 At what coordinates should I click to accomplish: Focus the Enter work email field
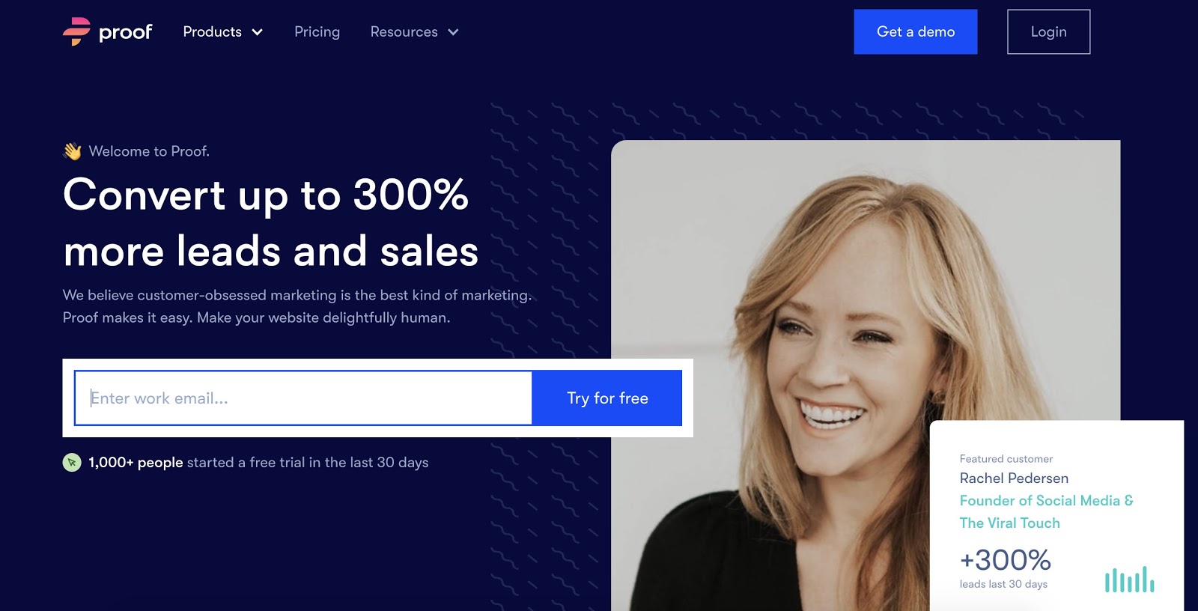tap(303, 398)
